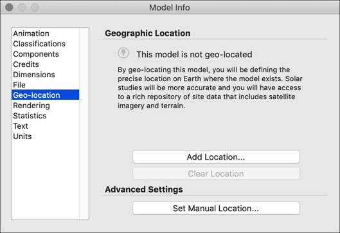
Task: Click the Model Info window title
Action: [170, 8]
